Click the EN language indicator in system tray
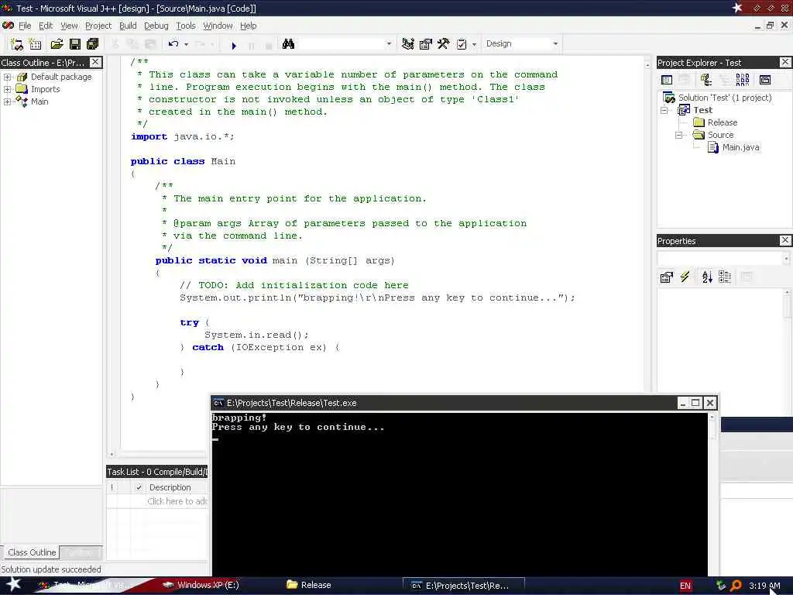The image size is (793, 595). pyautogui.click(x=685, y=586)
